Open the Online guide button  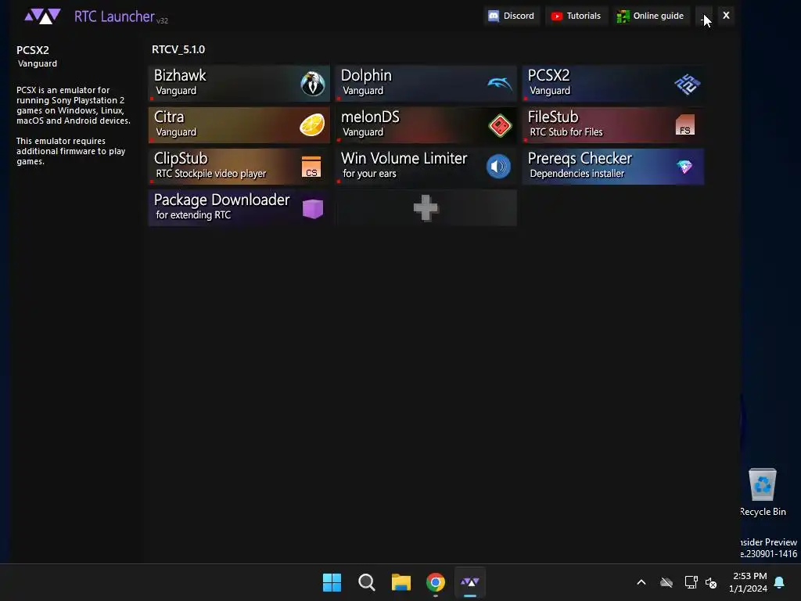tap(651, 16)
